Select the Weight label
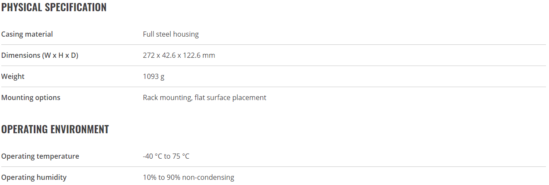This screenshot has height=185, width=549. tap(13, 76)
